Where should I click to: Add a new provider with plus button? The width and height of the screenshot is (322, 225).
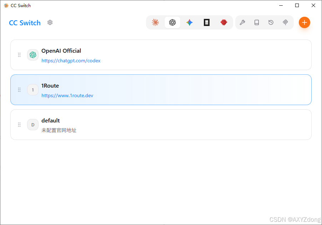pos(305,22)
